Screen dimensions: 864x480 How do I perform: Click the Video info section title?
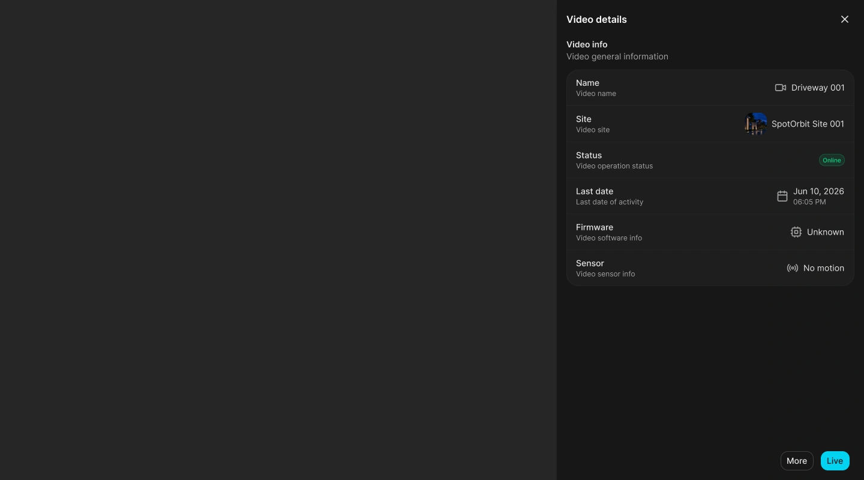[x=587, y=44]
